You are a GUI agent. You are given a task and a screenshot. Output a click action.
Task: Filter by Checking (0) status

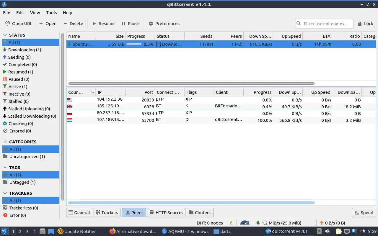tap(31, 124)
